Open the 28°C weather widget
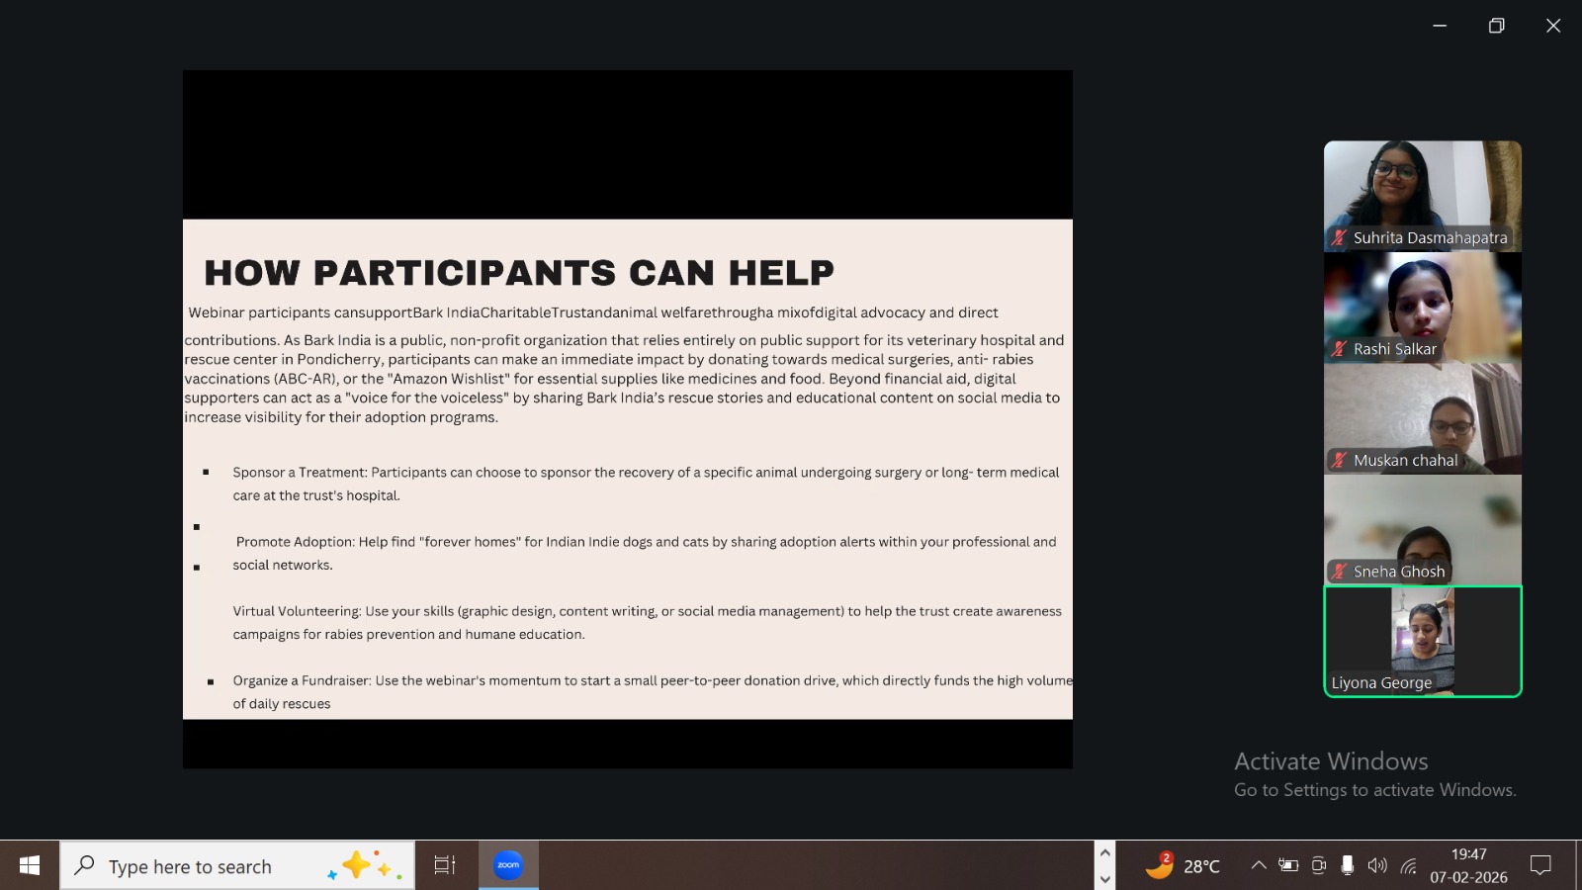Screen dimensions: 1582x890 tap(1183, 866)
